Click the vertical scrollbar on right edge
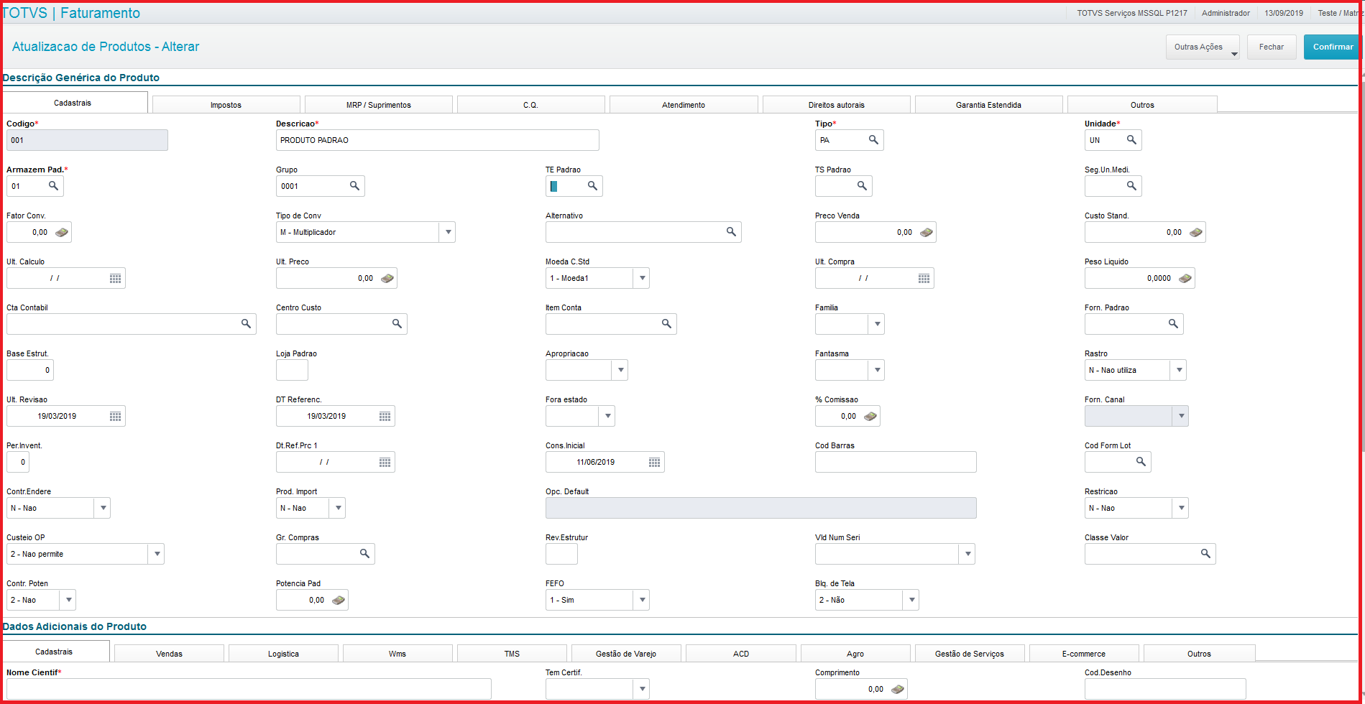Viewport: 1365px width, 704px height. [x=1362, y=266]
